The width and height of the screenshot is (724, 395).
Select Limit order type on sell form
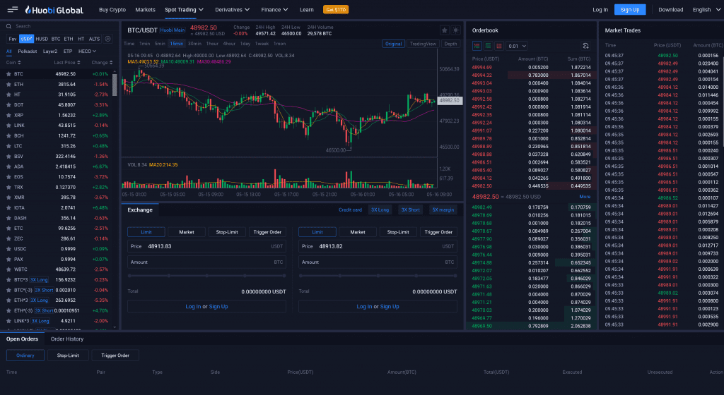click(x=317, y=232)
